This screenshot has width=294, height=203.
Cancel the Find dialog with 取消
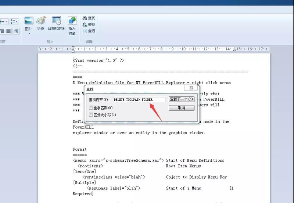(182, 108)
